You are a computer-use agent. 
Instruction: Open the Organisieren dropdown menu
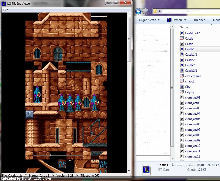click(149, 20)
